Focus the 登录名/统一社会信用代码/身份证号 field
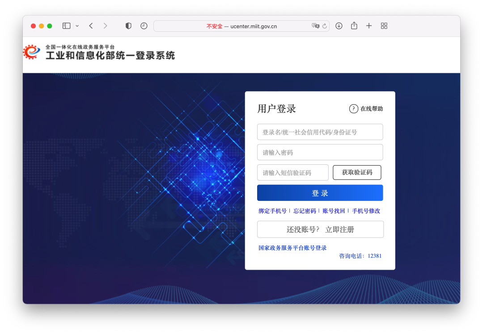The height and width of the screenshot is (334, 483). click(x=320, y=132)
